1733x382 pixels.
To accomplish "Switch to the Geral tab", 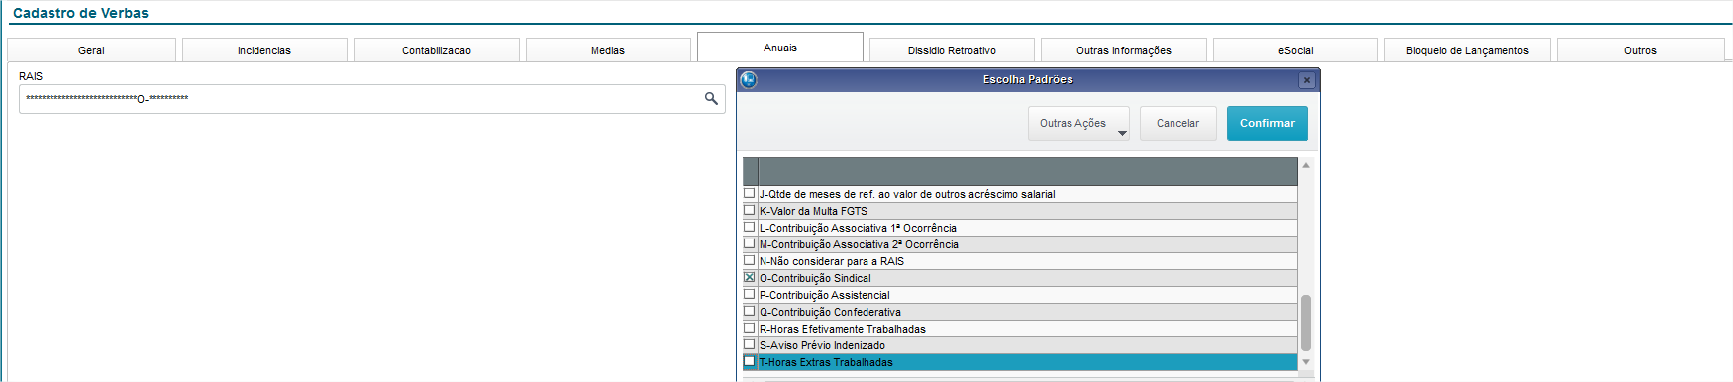I will point(91,50).
